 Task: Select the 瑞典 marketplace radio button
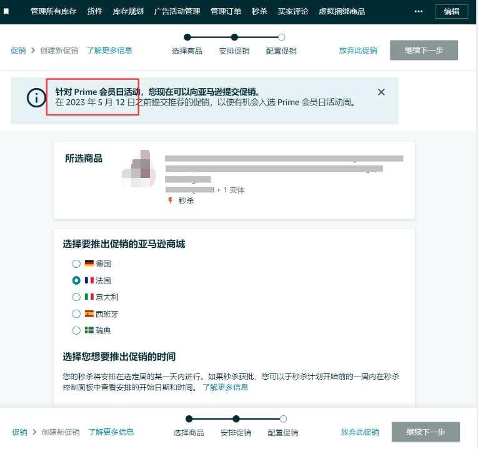(x=76, y=330)
